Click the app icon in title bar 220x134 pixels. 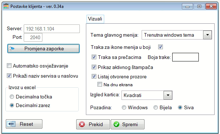[6, 6]
